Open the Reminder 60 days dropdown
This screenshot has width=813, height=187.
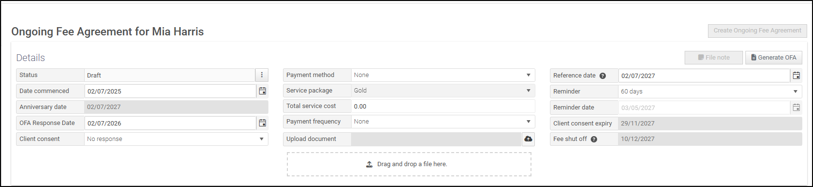(x=710, y=91)
